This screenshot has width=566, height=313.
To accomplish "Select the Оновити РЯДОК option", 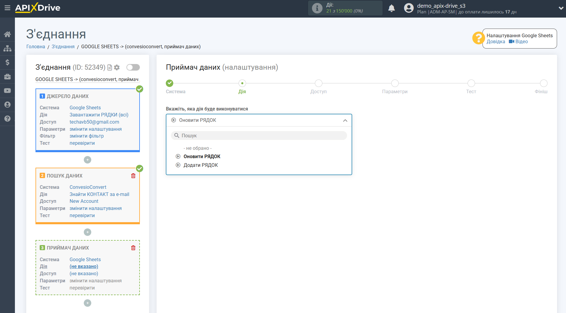I will coord(202,157).
